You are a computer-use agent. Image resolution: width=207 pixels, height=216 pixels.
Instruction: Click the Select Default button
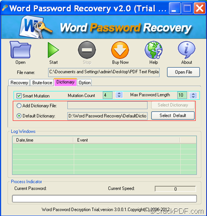pos(173,116)
